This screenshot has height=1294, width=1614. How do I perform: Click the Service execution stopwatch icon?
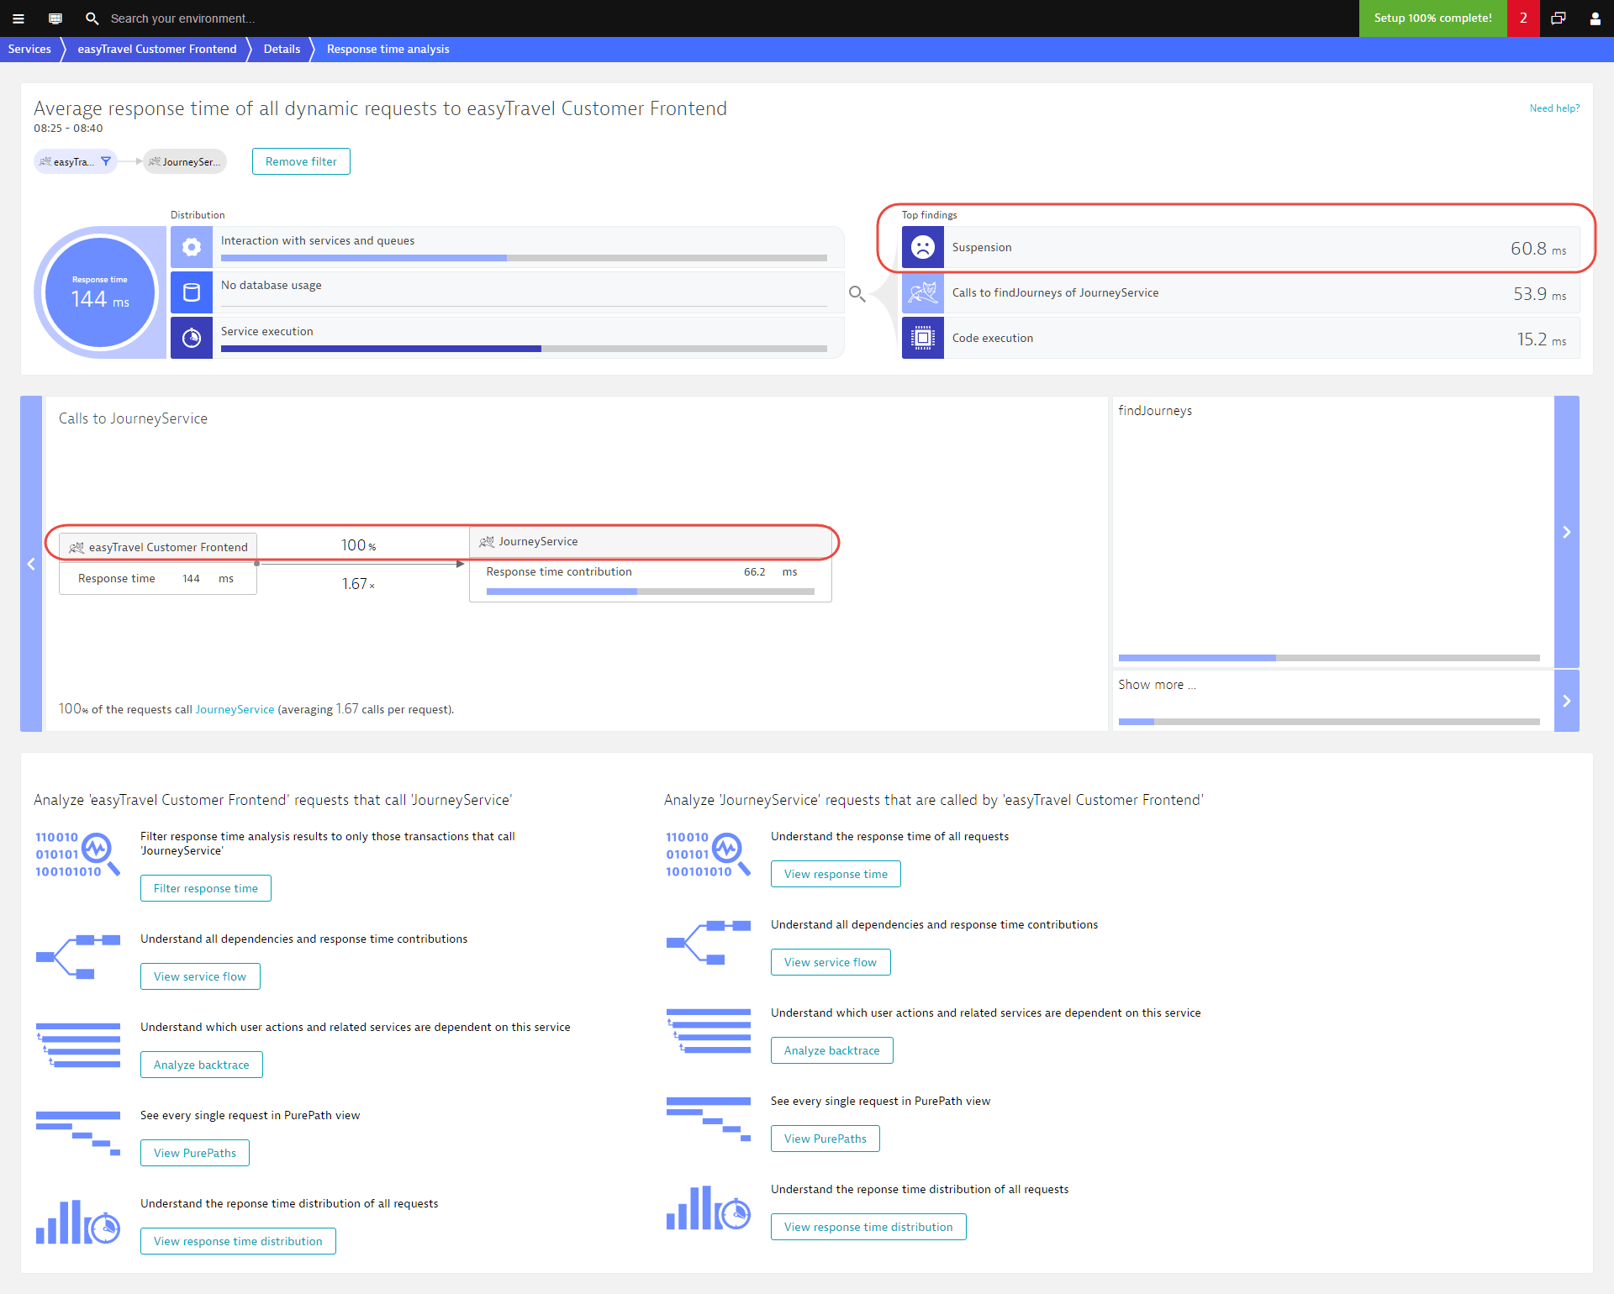[x=192, y=338]
